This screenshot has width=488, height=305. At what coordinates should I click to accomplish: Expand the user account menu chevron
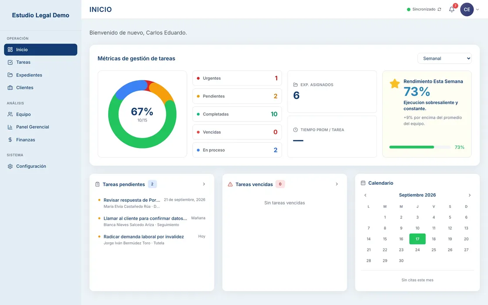[478, 9]
